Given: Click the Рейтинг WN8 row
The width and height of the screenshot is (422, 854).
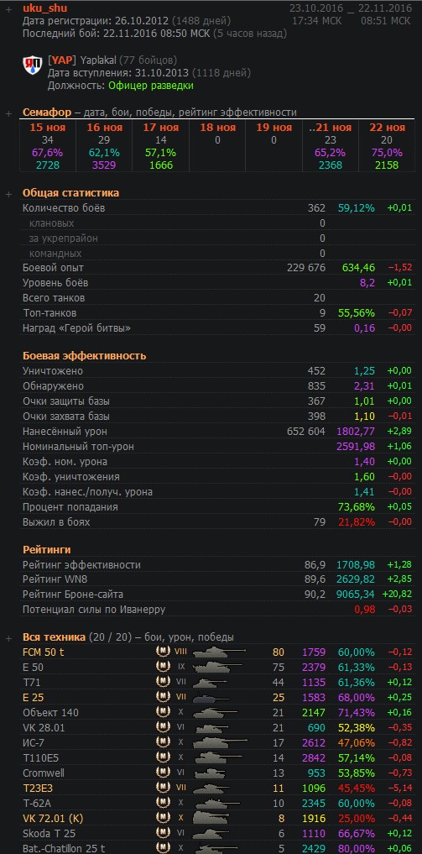Looking at the screenshot, I should tap(218, 579).
